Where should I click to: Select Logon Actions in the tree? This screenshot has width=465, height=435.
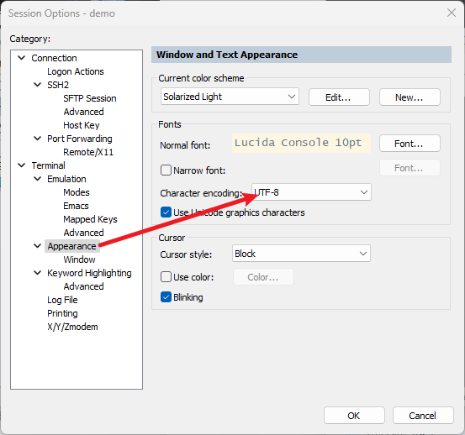pyautogui.click(x=76, y=71)
